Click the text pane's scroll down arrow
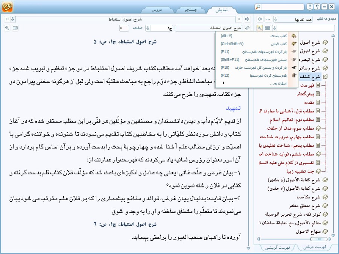The width and height of the screenshot is (339, 254). pos(248,248)
